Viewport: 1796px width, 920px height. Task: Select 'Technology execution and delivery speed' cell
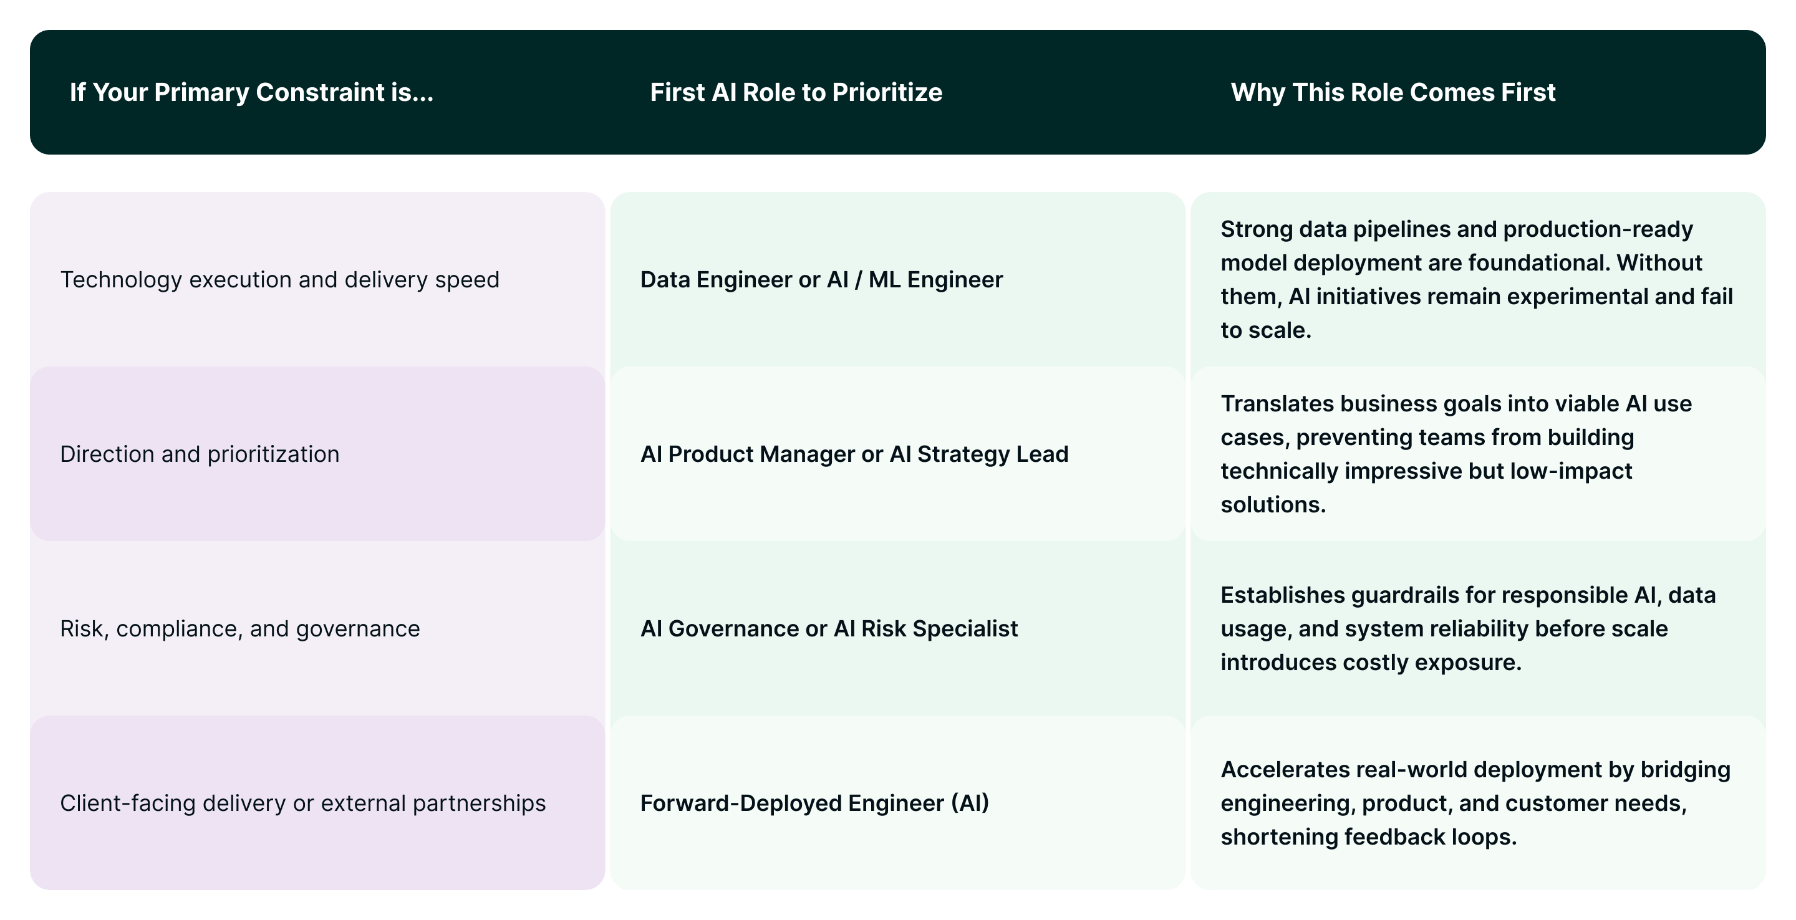click(x=279, y=279)
